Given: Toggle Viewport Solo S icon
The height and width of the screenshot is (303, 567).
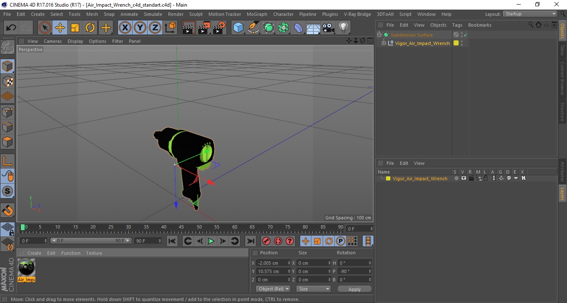Looking at the screenshot, I should pos(8,191).
